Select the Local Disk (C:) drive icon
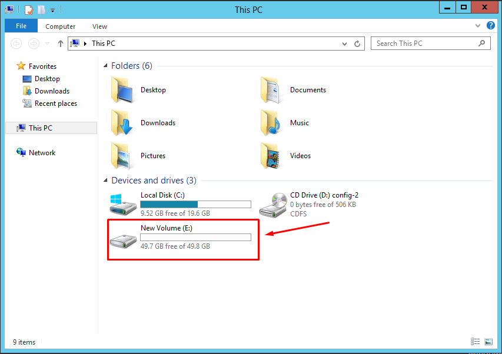Screen dimensions: 502x354 [x=123, y=204]
